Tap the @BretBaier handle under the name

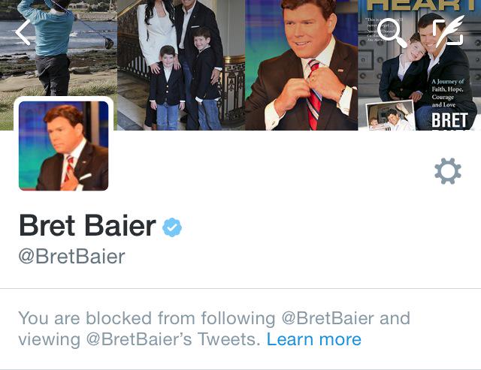point(72,257)
